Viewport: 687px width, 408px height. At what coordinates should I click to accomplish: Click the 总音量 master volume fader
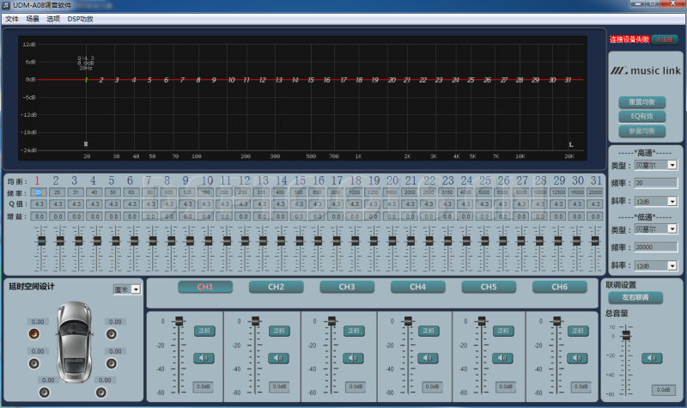coord(626,335)
